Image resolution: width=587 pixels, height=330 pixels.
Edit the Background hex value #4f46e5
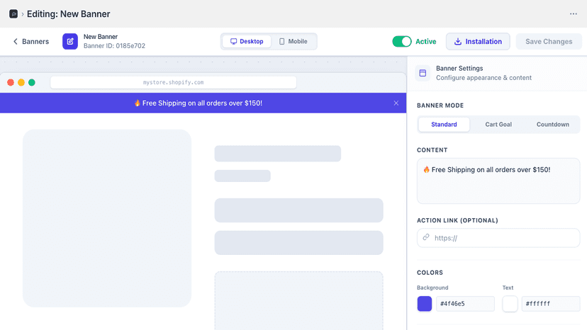[x=465, y=304]
